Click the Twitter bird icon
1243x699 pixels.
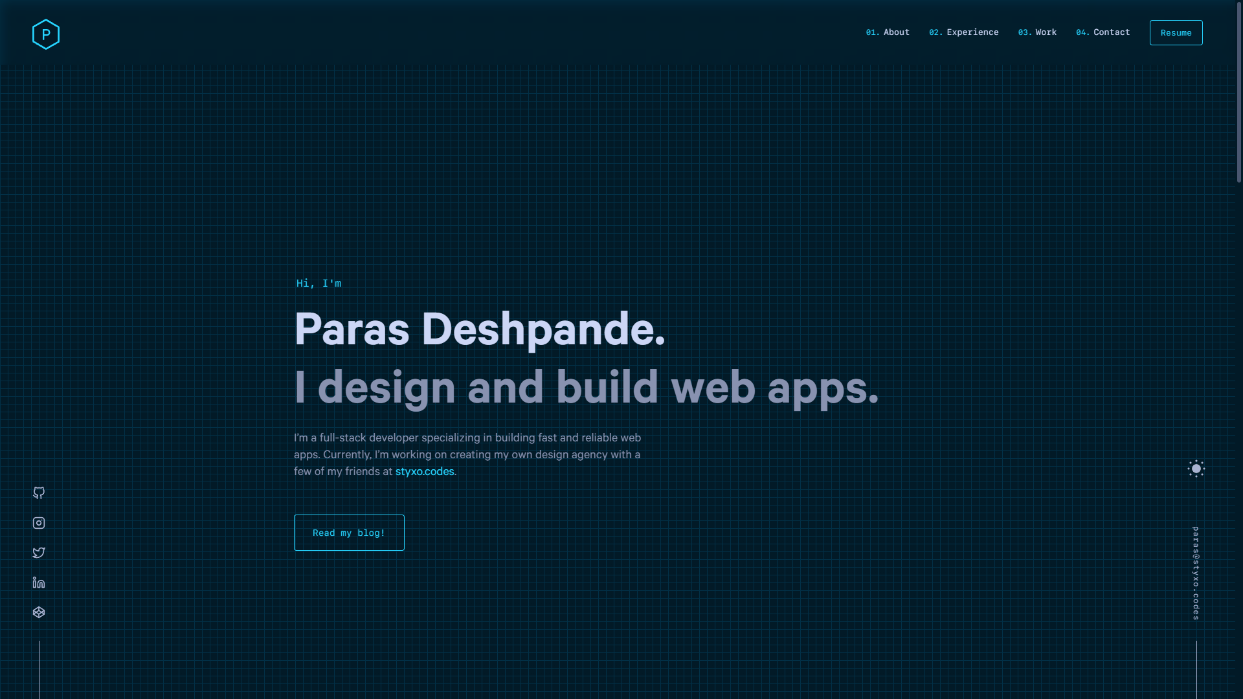click(x=39, y=553)
